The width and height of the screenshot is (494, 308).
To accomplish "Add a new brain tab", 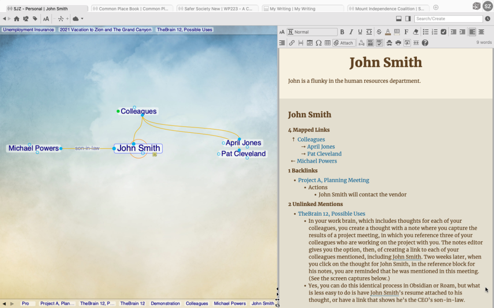I will (x=436, y=7).
